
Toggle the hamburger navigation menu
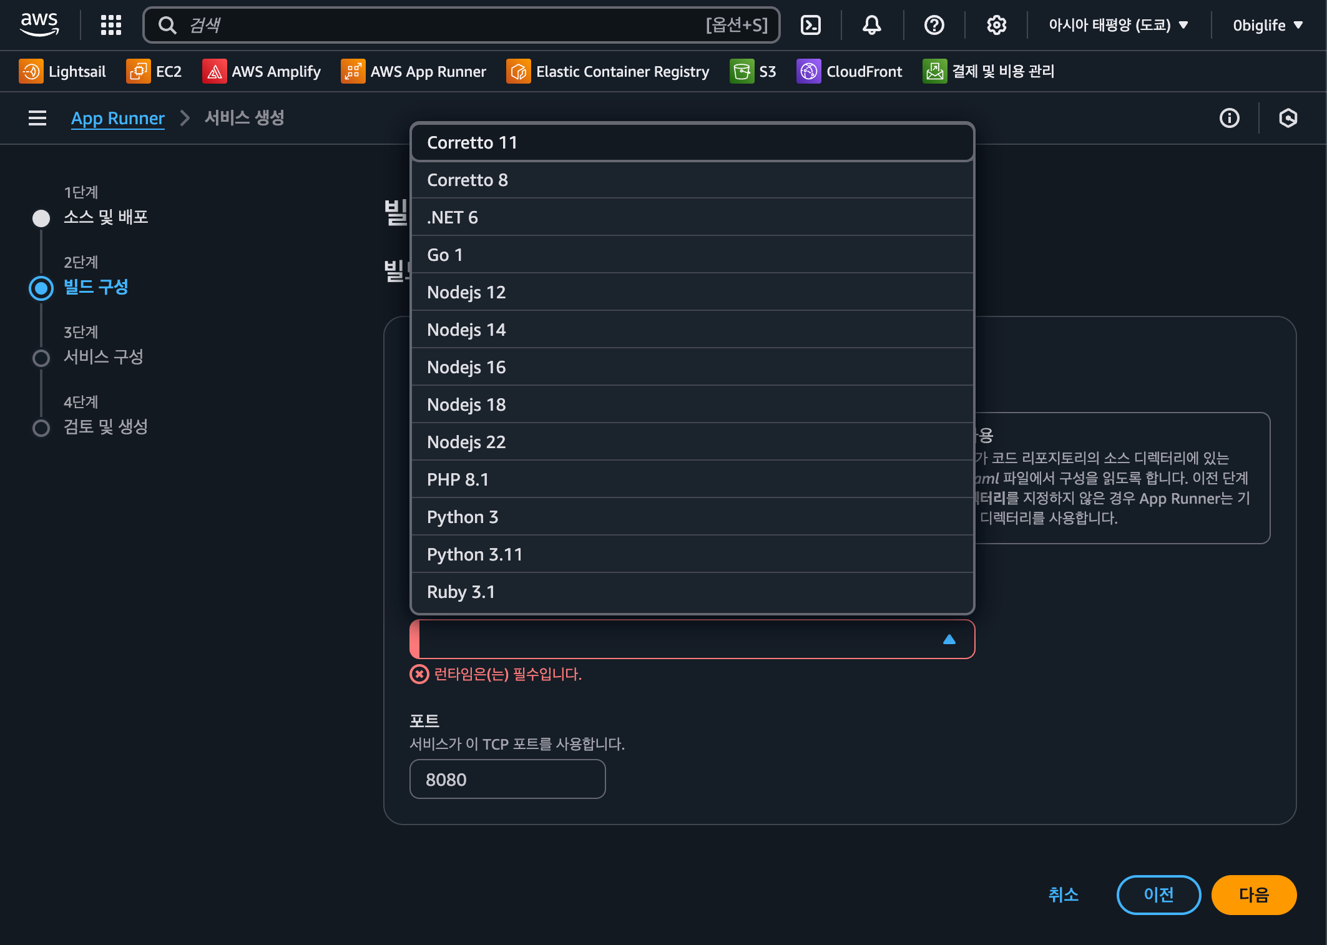point(37,118)
